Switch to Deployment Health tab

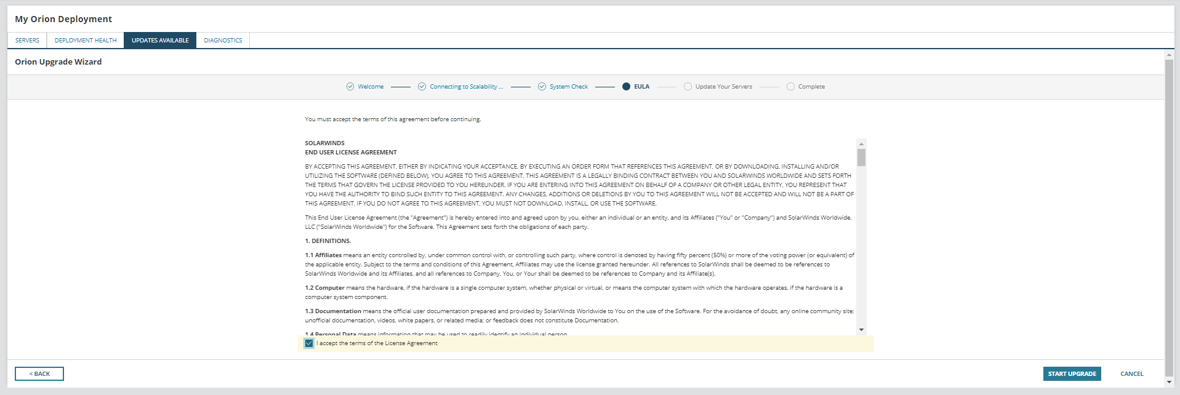click(x=86, y=41)
